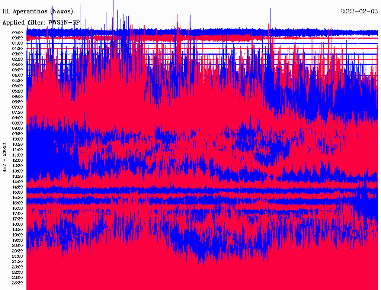Click the 07:00 time label
This screenshot has width=381, height=290.
[x=17, y=107]
